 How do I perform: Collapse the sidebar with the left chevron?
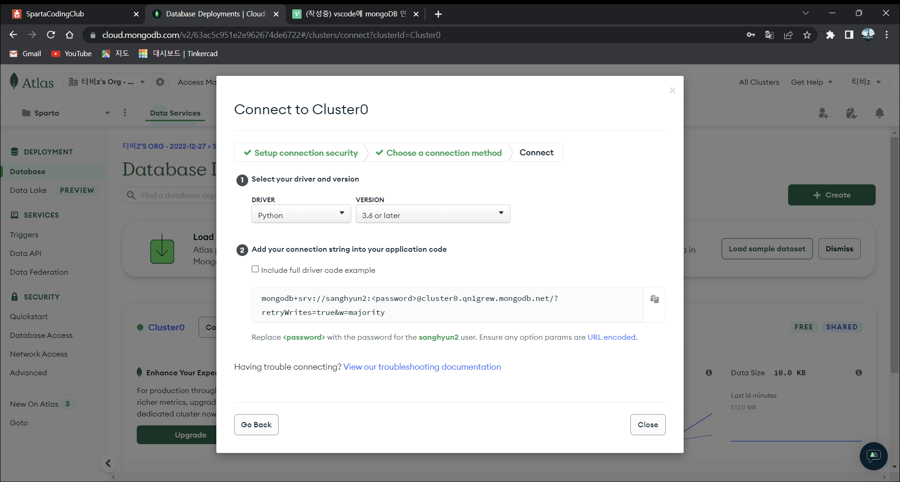tap(108, 463)
